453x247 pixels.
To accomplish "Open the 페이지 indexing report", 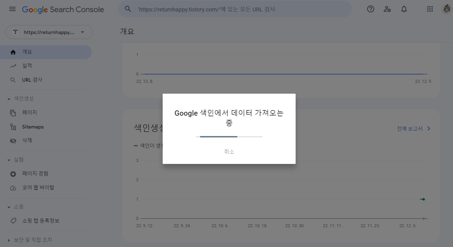I will tap(46, 113).
